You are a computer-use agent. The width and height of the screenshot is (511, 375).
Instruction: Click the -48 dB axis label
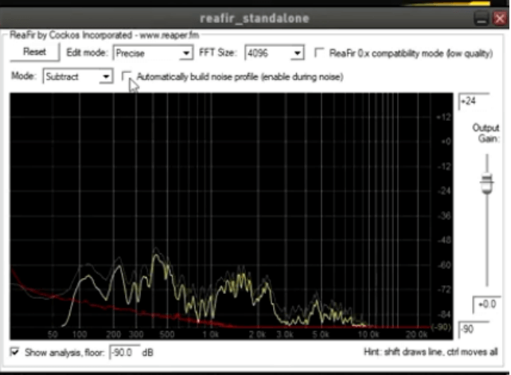point(444,241)
